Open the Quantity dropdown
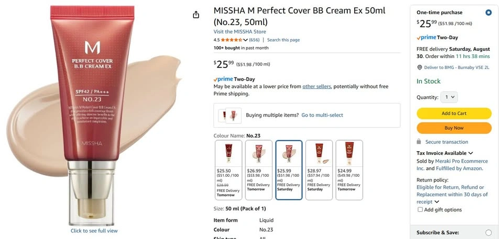 450,97
